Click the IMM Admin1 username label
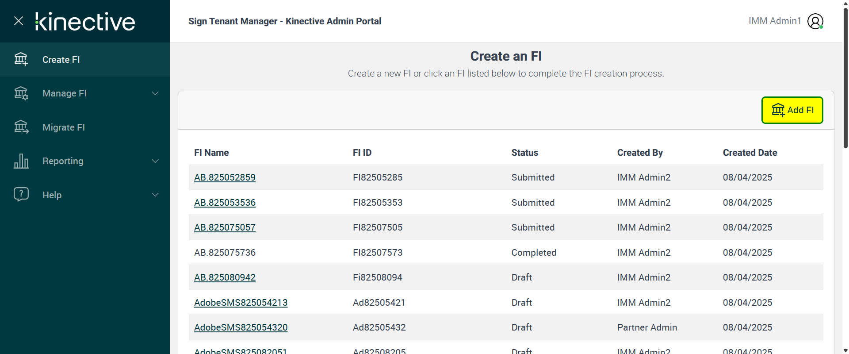 775,21
